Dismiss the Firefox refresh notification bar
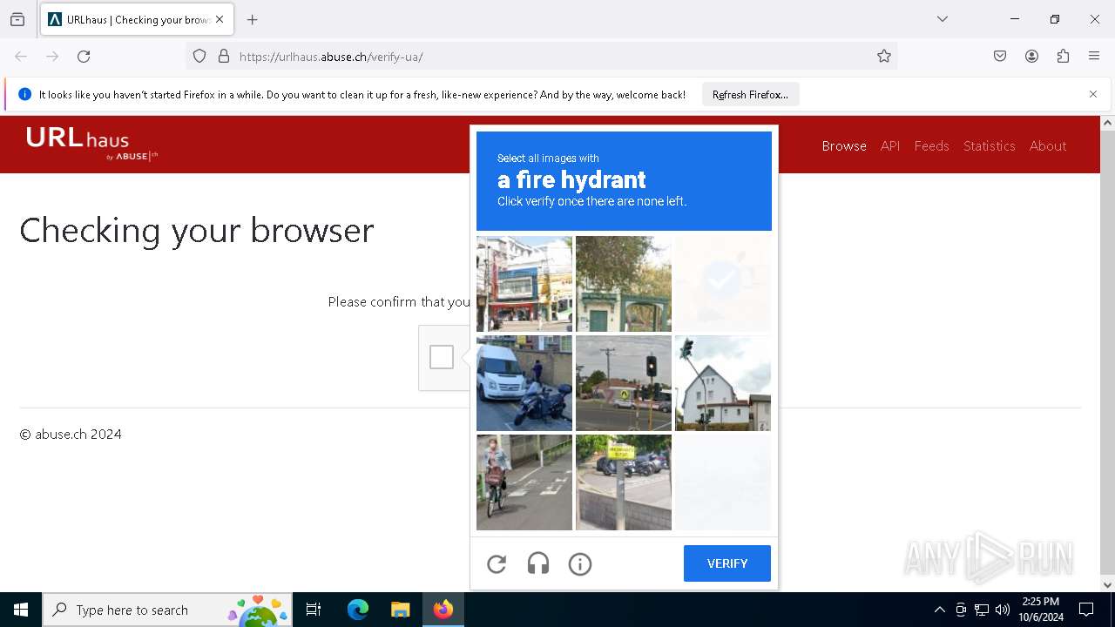The height and width of the screenshot is (627, 1115). (1093, 94)
